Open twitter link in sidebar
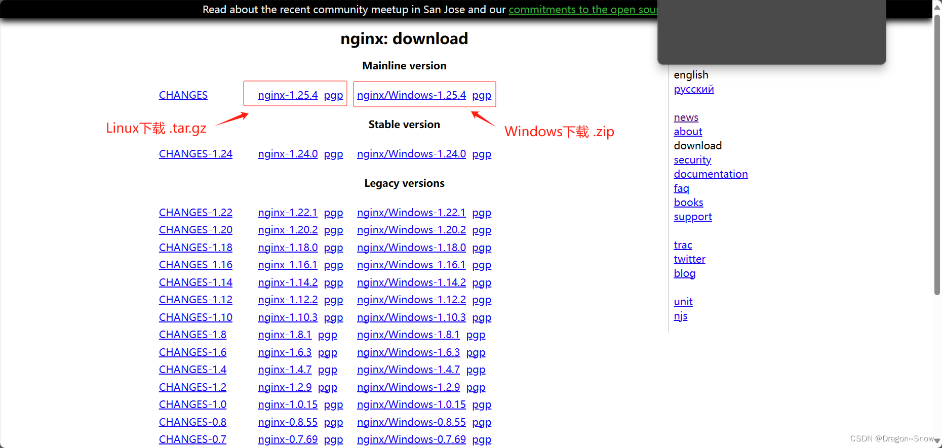The image size is (942, 448). coord(689,259)
